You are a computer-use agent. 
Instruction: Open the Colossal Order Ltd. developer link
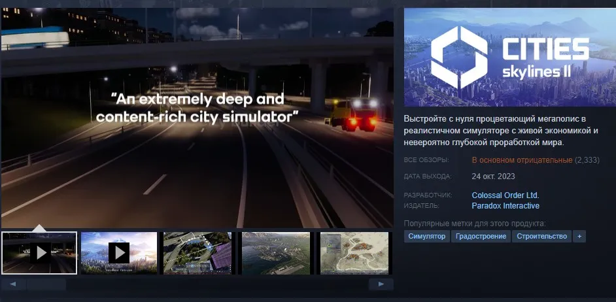pos(505,195)
